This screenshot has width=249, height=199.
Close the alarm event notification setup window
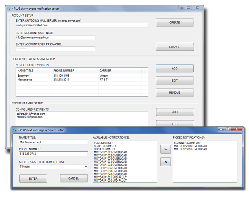(x=197, y=8)
